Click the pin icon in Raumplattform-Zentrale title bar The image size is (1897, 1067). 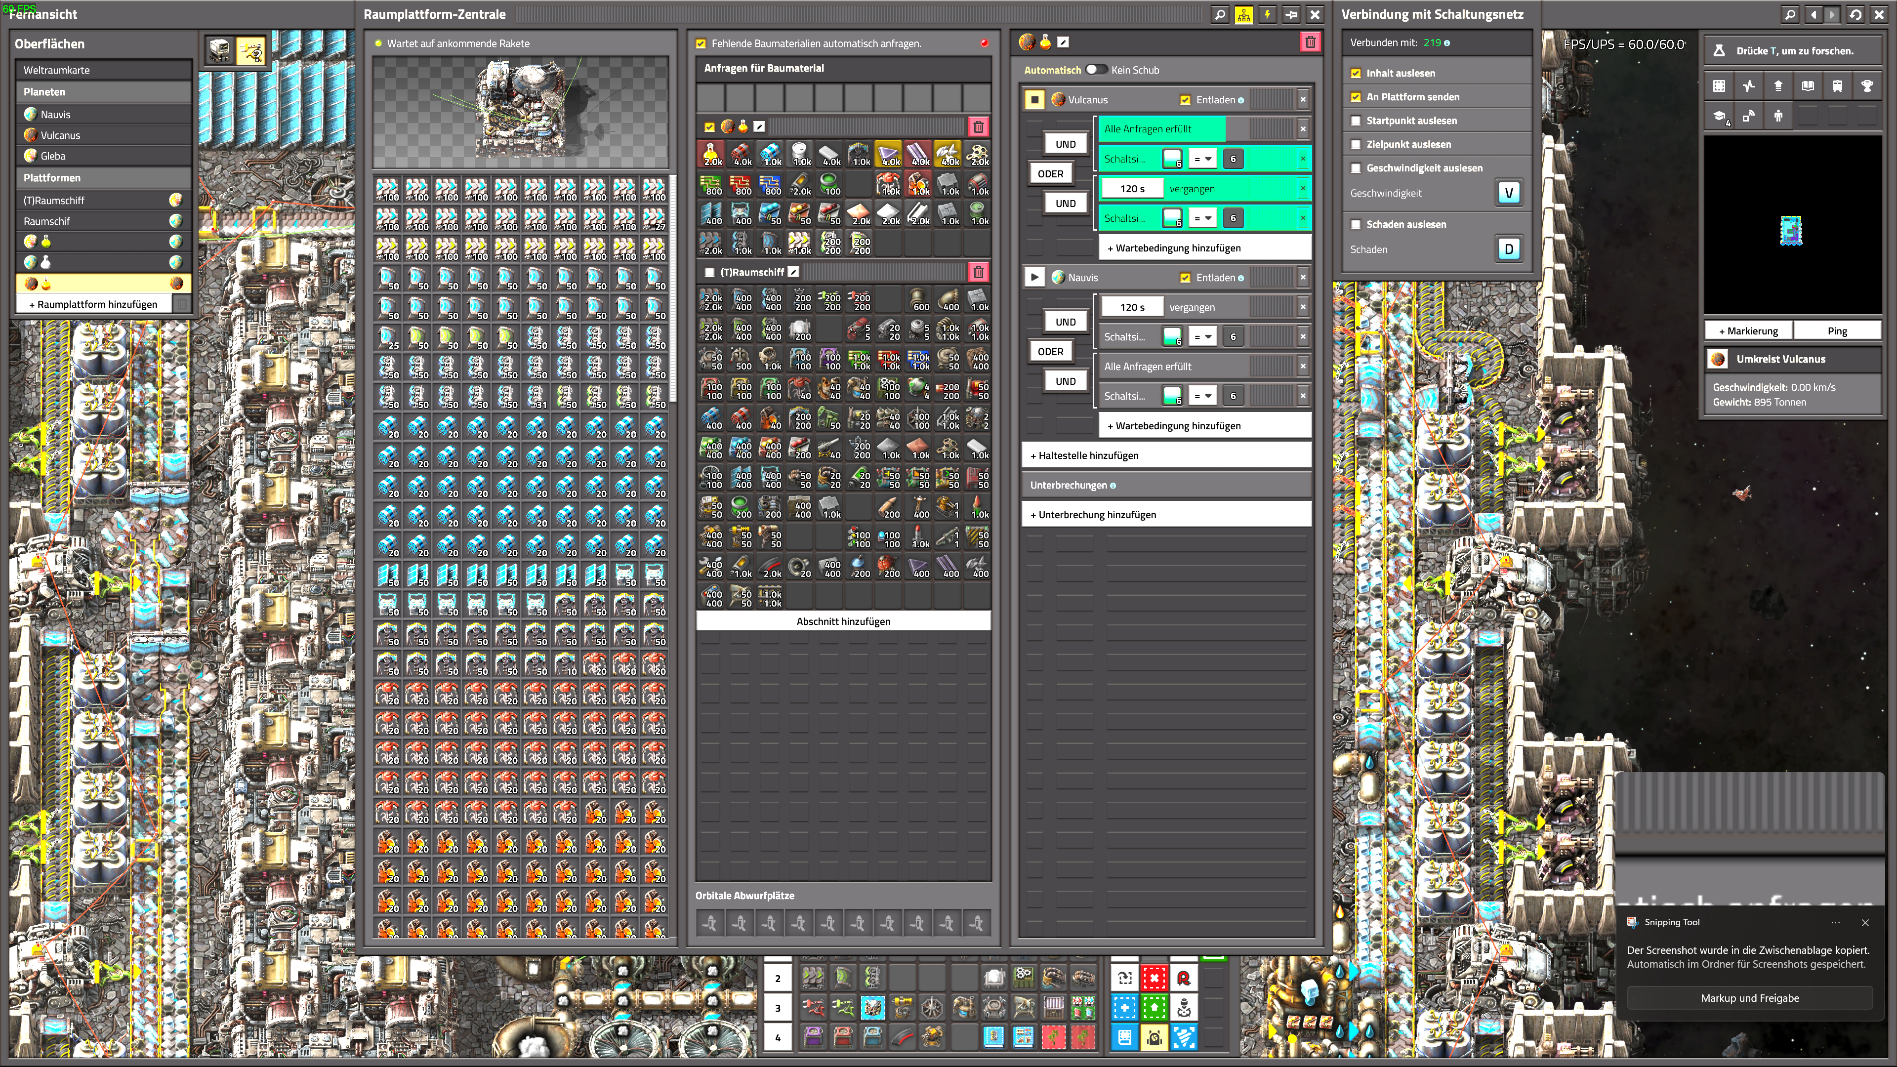[x=1291, y=14]
